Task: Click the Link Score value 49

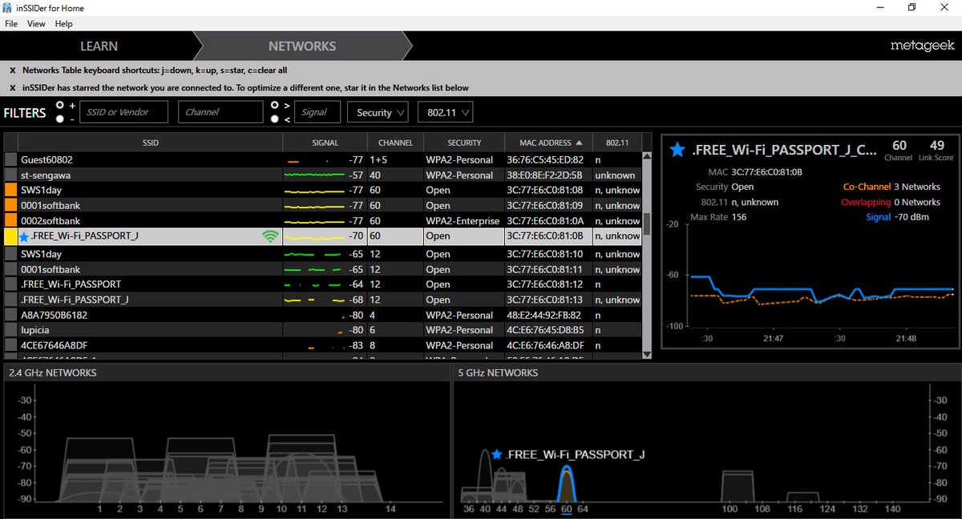Action: click(x=936, y=146)
